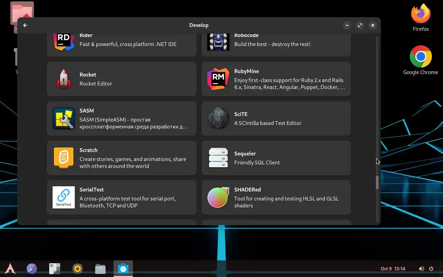The height and width of the screenshot is (277, 443).
Task: Open the SASM app title
Action: point(87,110)
